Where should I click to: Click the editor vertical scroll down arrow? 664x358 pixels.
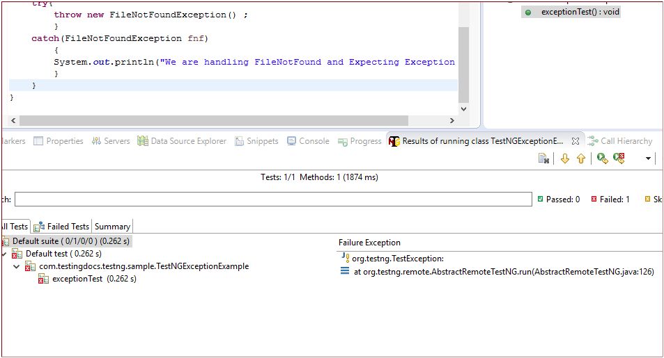464,108
